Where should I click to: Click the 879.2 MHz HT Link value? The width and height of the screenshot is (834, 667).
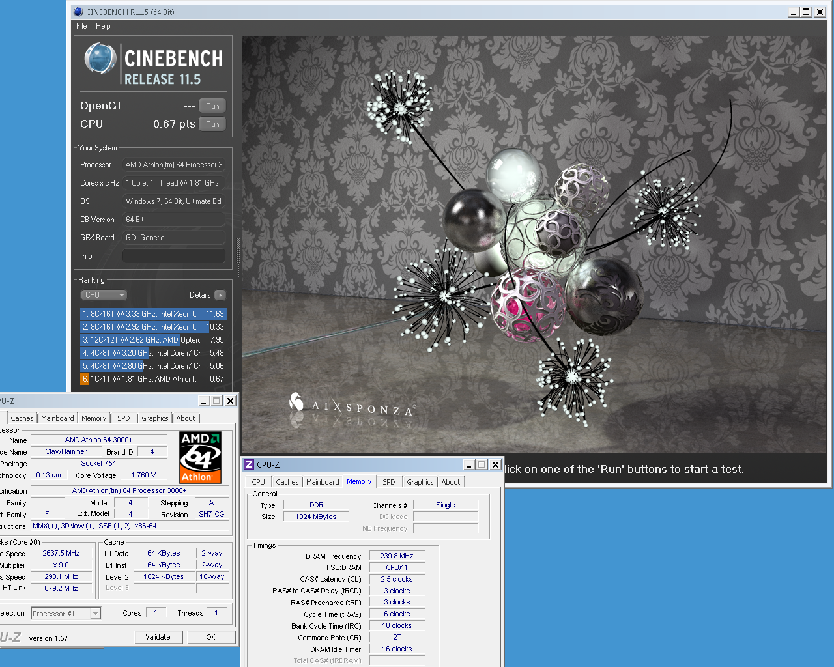click(x=61, y=588)
